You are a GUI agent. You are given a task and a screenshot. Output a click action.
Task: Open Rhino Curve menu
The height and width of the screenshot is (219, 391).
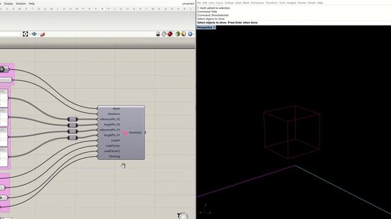[x=219, y=2]
